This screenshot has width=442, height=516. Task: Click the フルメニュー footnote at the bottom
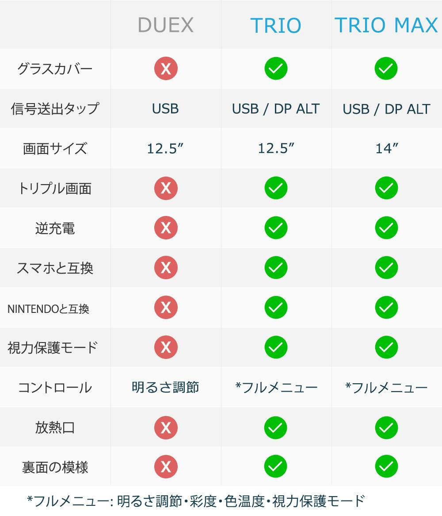click(196, 501)
